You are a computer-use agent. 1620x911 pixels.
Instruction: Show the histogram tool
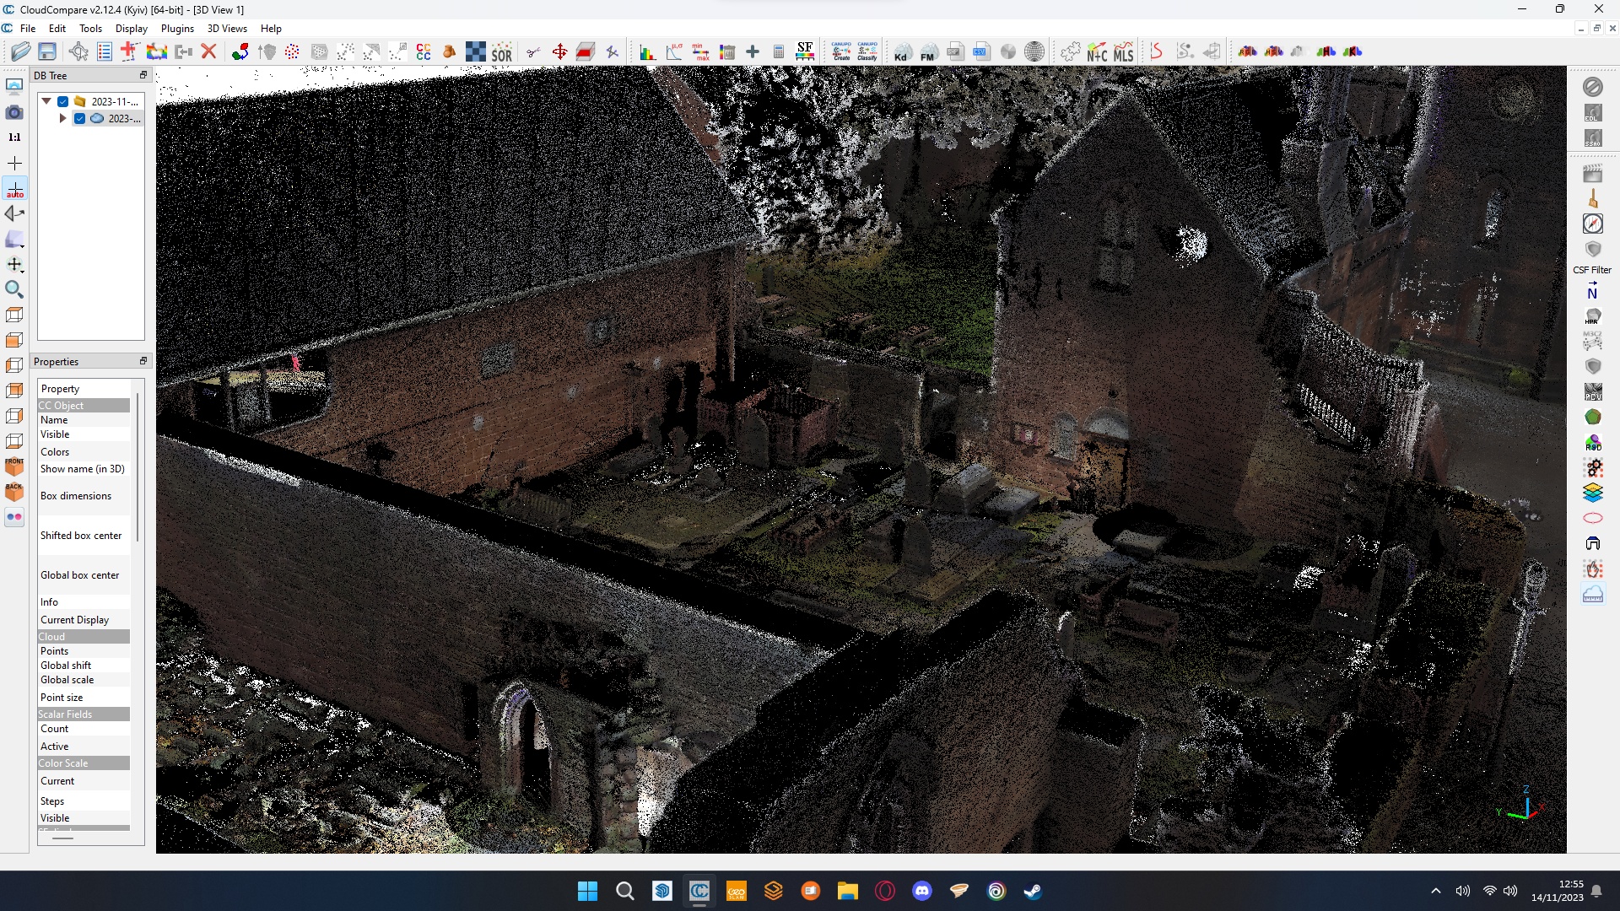647,52
